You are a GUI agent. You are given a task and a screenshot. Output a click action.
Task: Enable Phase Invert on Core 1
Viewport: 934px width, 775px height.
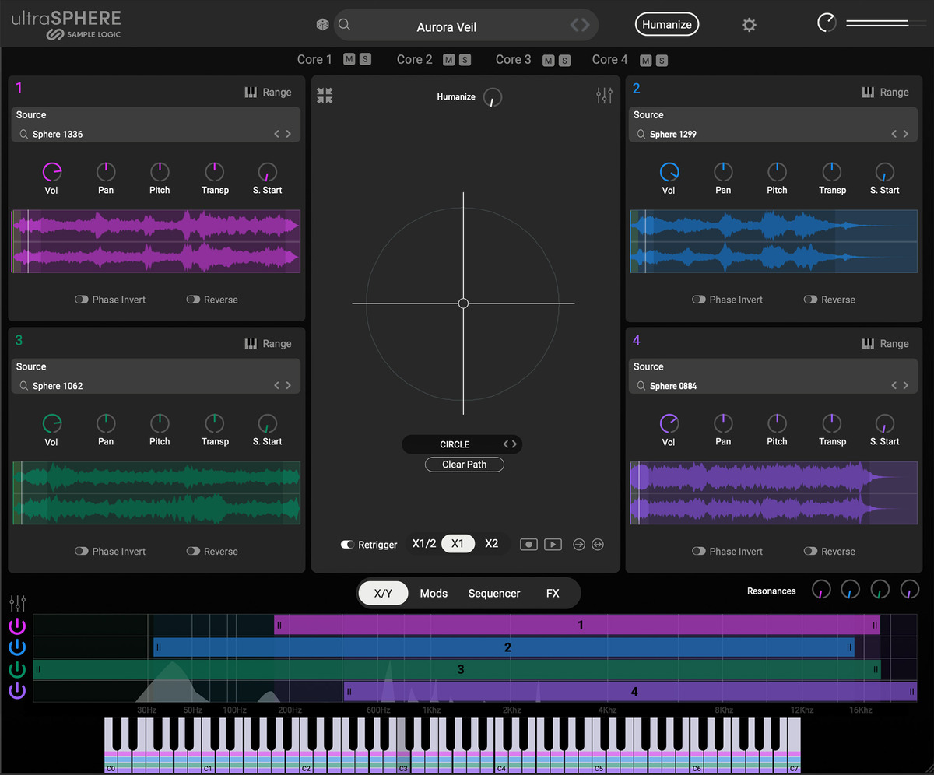(82, 300)
